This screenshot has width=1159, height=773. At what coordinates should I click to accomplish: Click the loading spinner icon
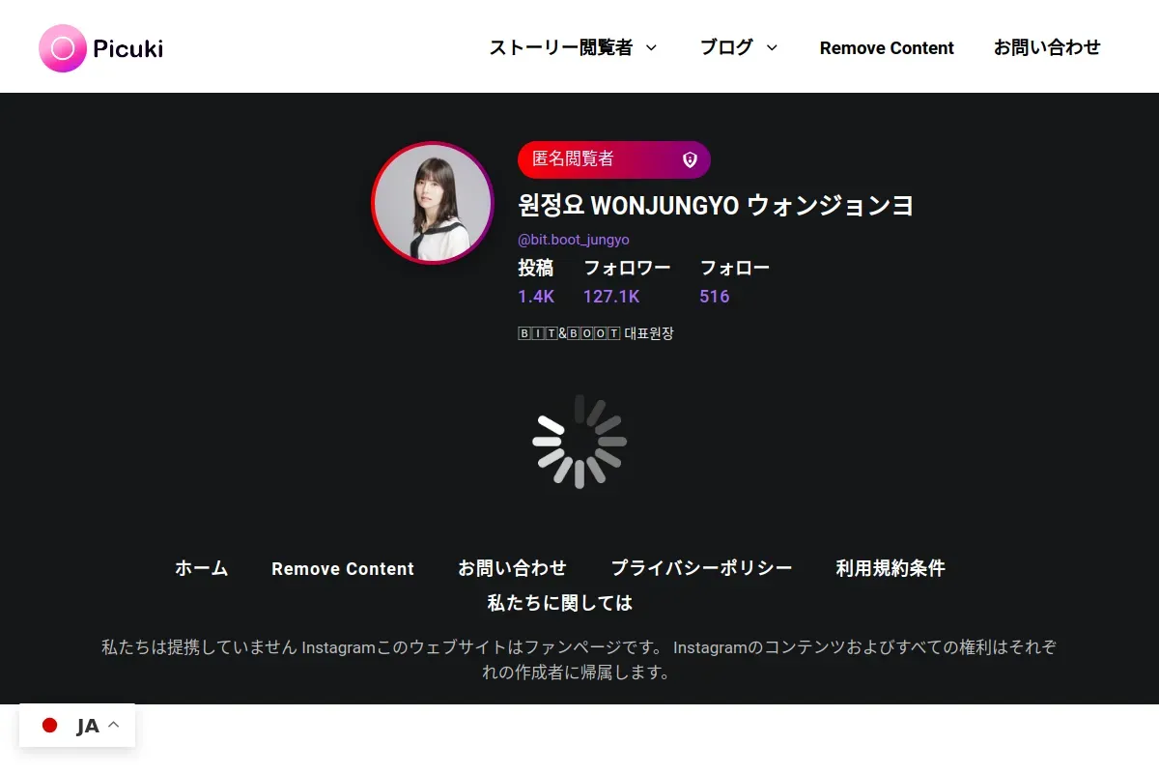click(579, 442)
